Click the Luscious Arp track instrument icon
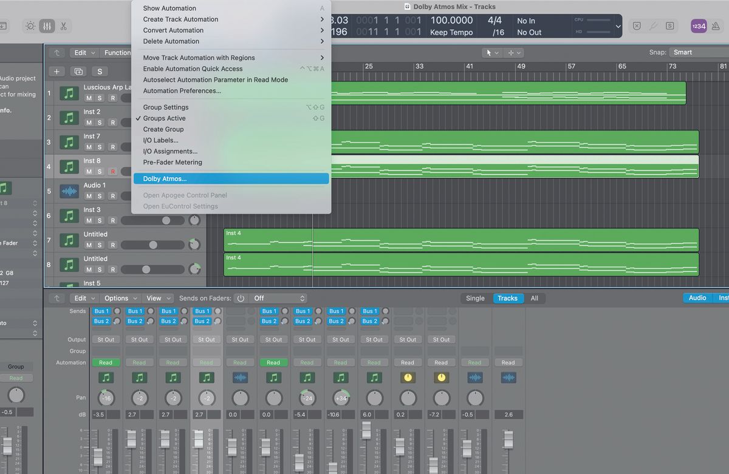 (x=70, y=93)
